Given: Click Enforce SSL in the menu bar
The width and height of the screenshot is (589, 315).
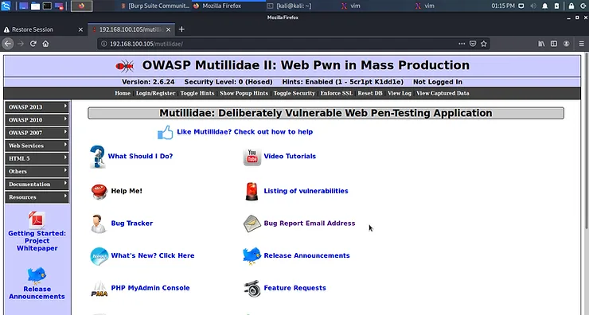Looking at the screenshot, I should coord(336,93).
